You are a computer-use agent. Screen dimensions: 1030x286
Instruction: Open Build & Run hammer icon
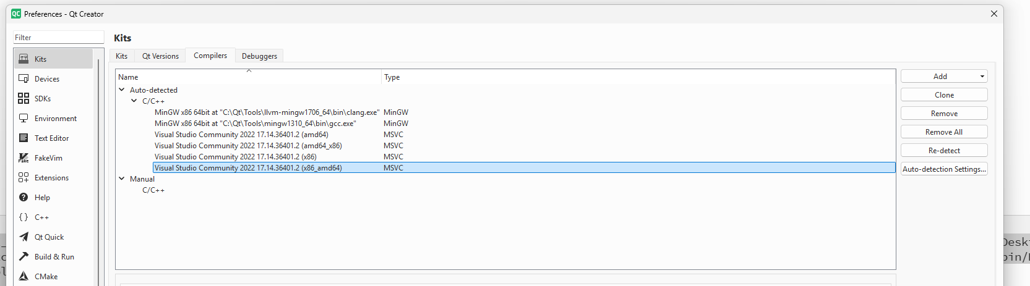pyautogui.click(x=24, y=256)
